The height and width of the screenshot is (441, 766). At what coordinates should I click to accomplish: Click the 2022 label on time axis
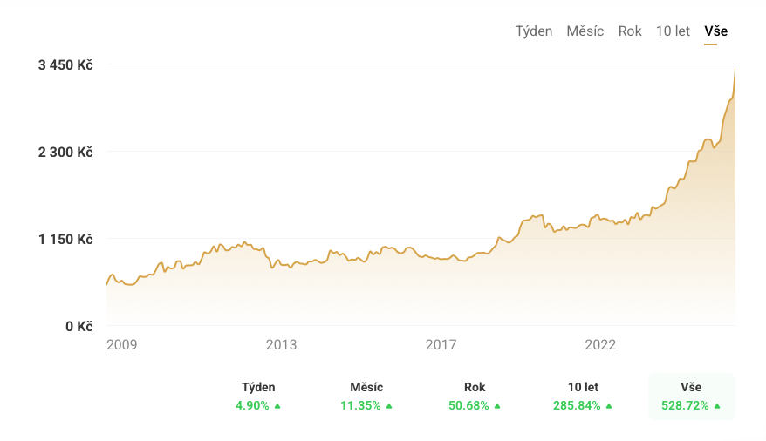600,345
